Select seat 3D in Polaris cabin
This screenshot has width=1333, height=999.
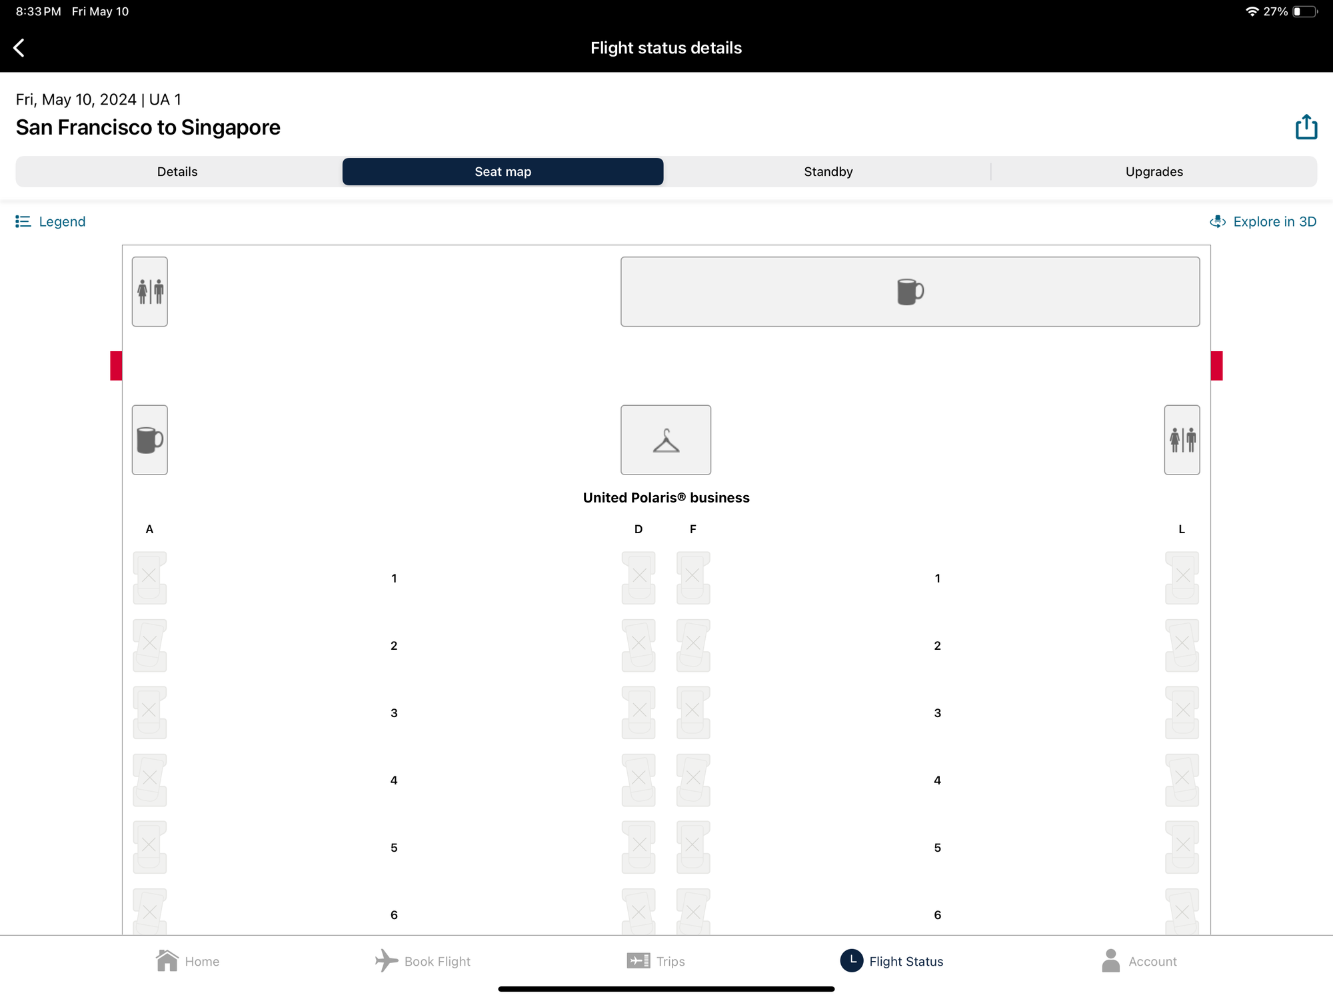[x=638, y=712]
